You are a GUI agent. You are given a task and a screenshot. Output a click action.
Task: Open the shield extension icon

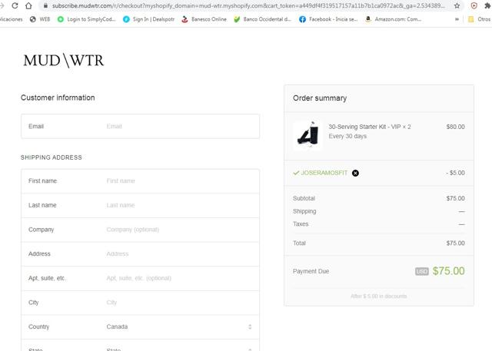(474, 5)
